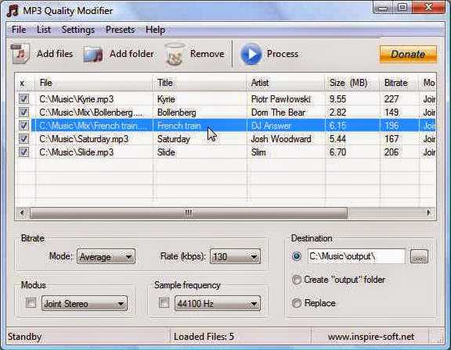Click the orange Donate button
This screenshot has height=350, width=451.
408,54
